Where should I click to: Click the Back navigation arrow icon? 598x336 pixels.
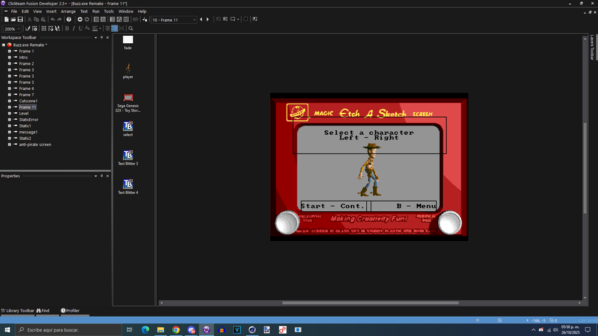[80, 19]
